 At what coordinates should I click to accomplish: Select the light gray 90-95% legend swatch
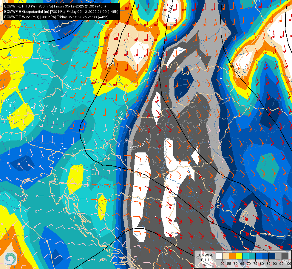tap(278, 256)
